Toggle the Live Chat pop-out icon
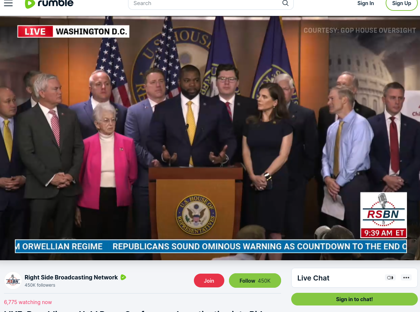Image resolution: width=420 pixels, height=312 pixels. pyautogui.click(x=390, y=278)
